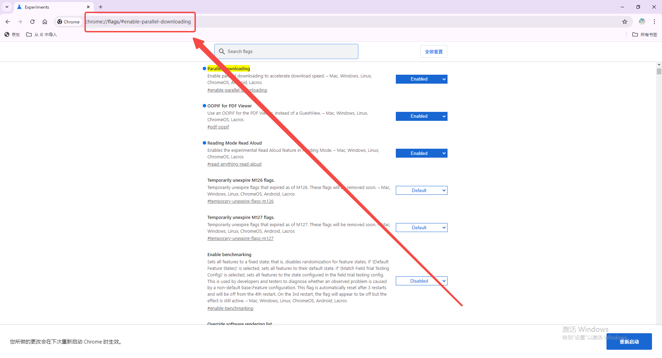Open the home page icon

45,22
